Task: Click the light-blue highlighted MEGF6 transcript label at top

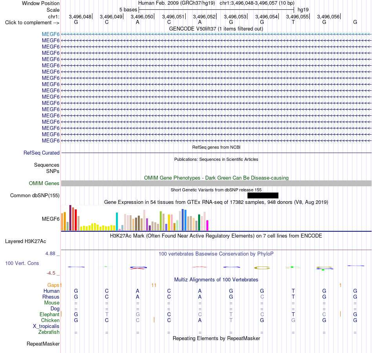Action: point(51,34)
